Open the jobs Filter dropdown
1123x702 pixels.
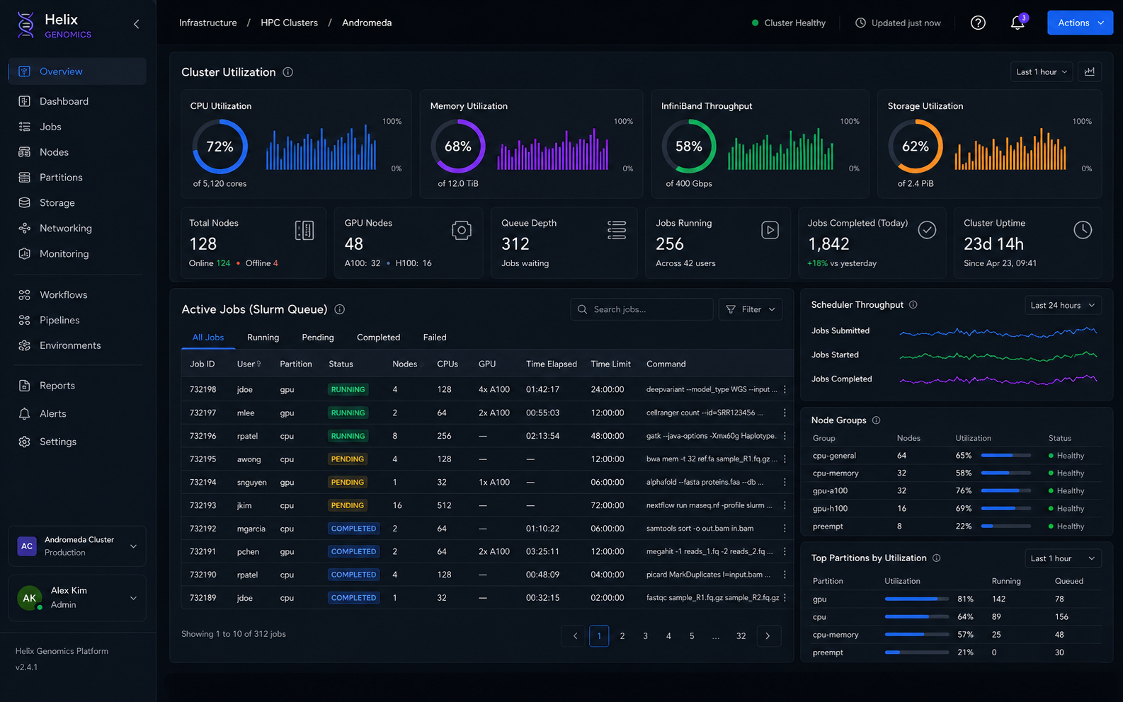pos(751,309)
